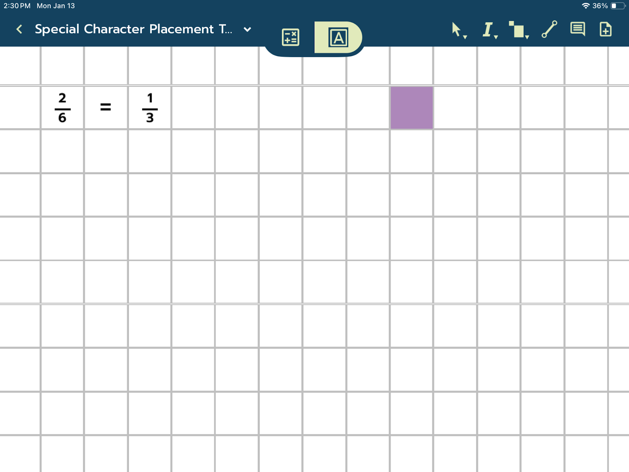Select the empty cell right of 1/3
Image resolution: width=629 pixels, height=472 pixels.
coord(193,107)
